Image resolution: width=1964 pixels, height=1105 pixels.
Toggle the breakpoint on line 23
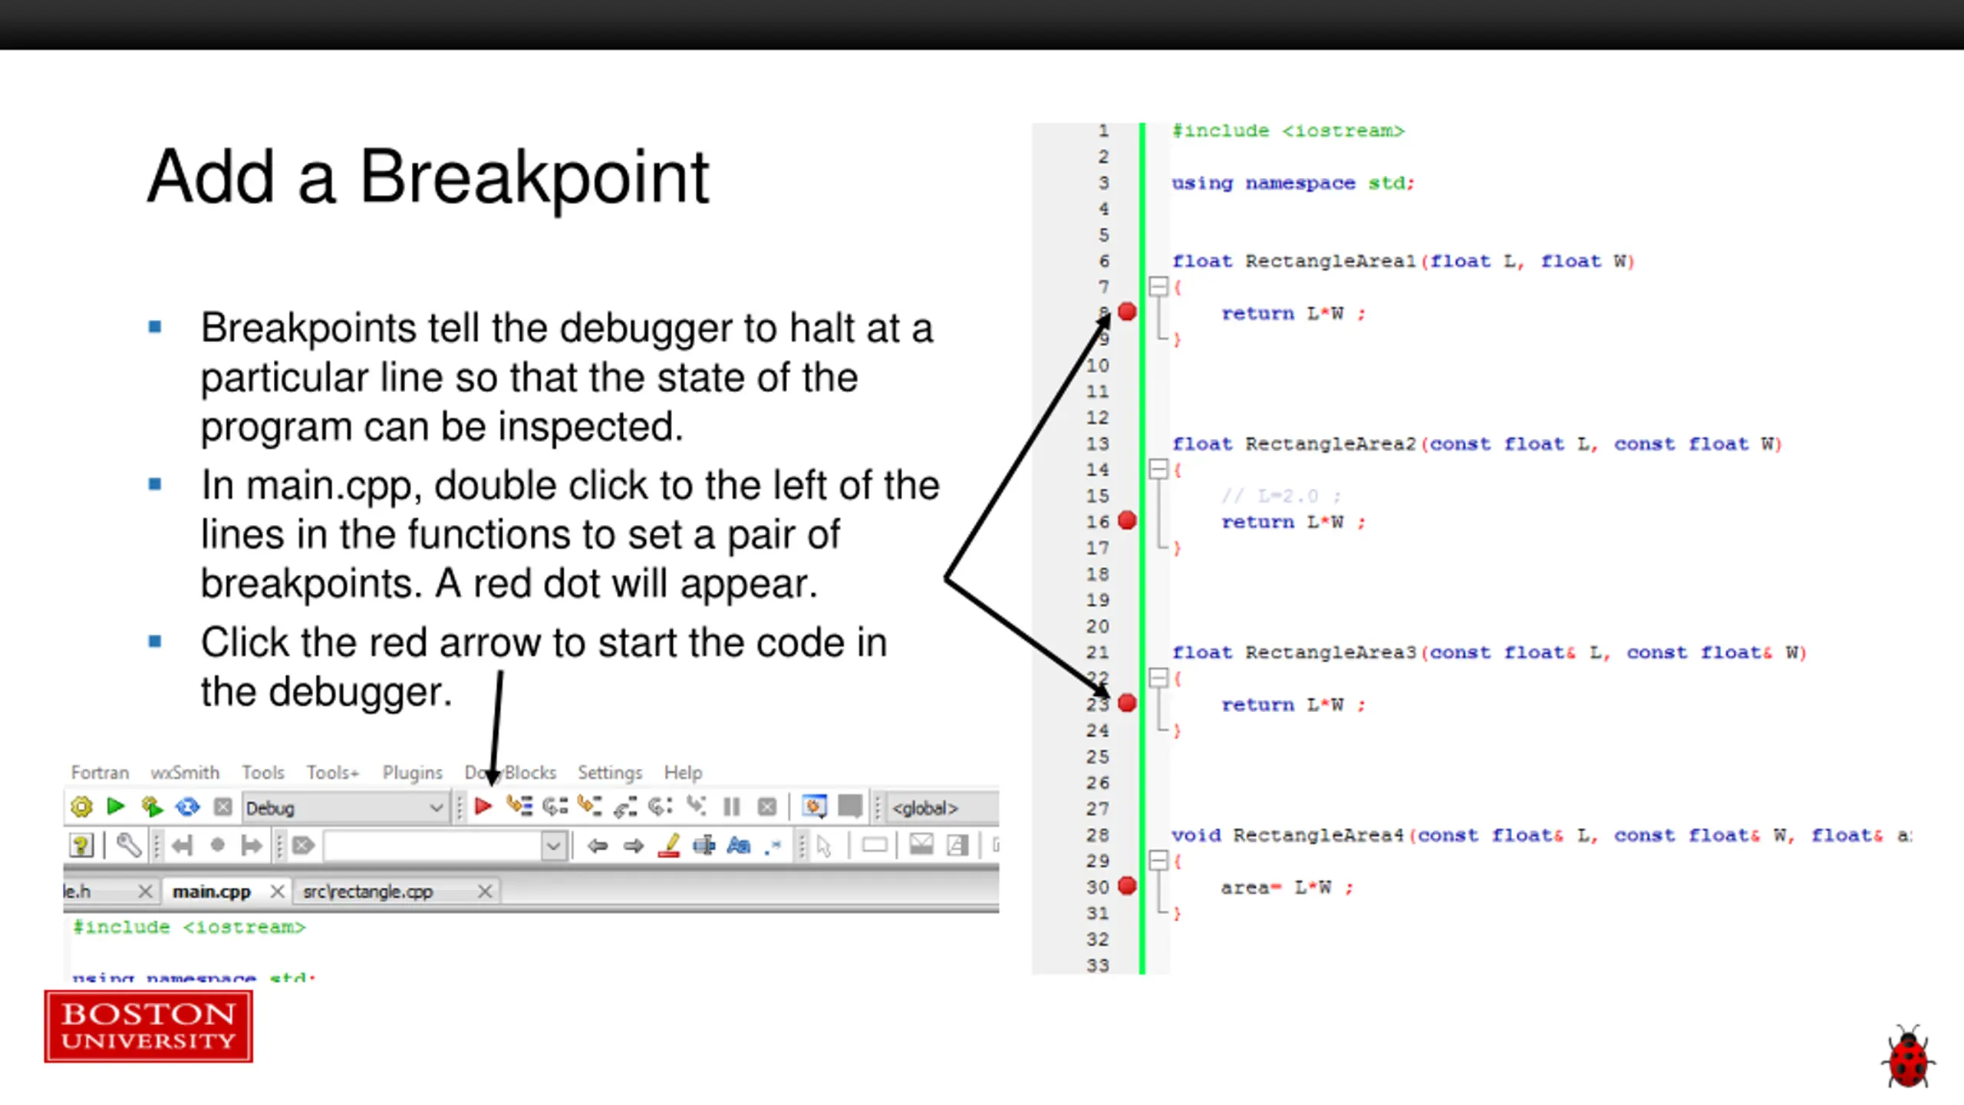pos(1127,703)
